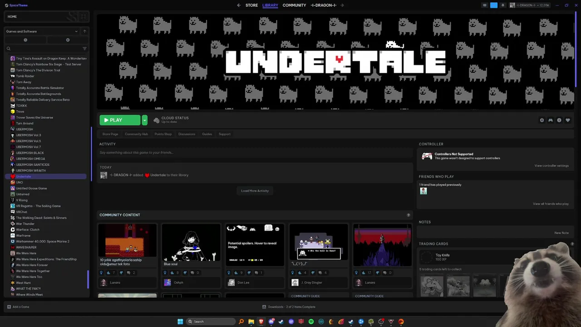This screenshot has width=581, height=327.
Task: Open the game settings gear icon
Action: 542,120
